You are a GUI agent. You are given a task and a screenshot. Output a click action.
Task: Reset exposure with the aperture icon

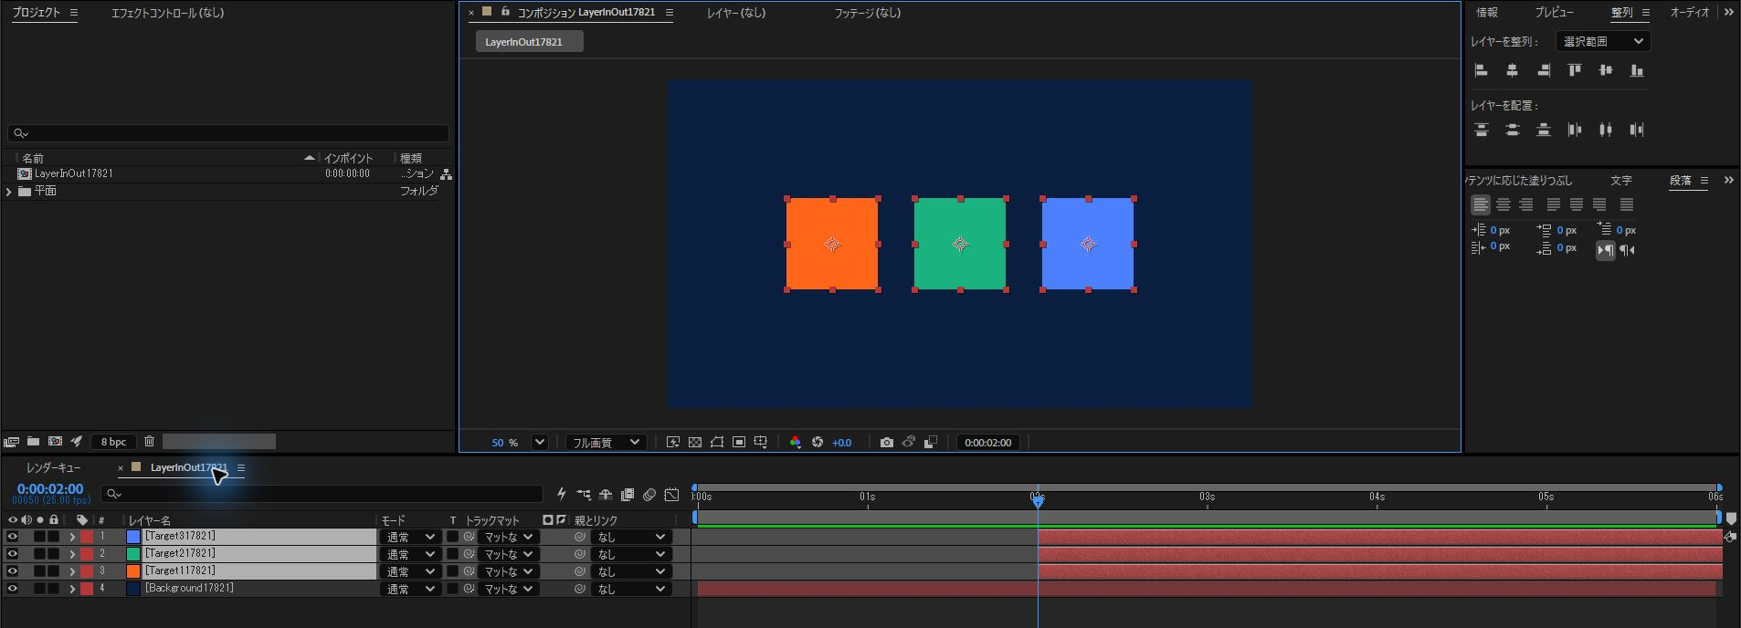click(x=818, y=443)
